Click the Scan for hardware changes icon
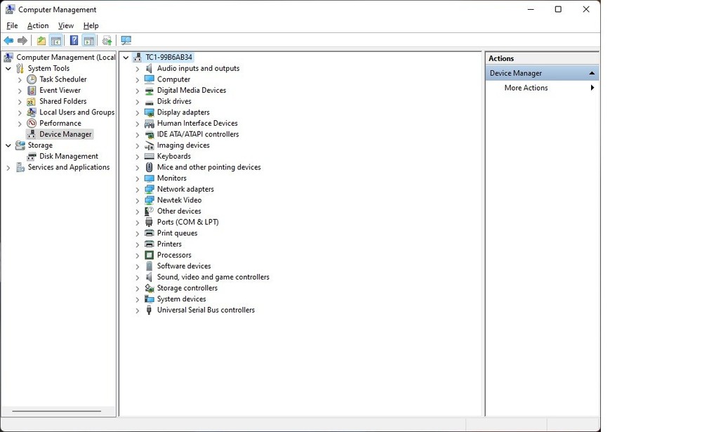 126,41
